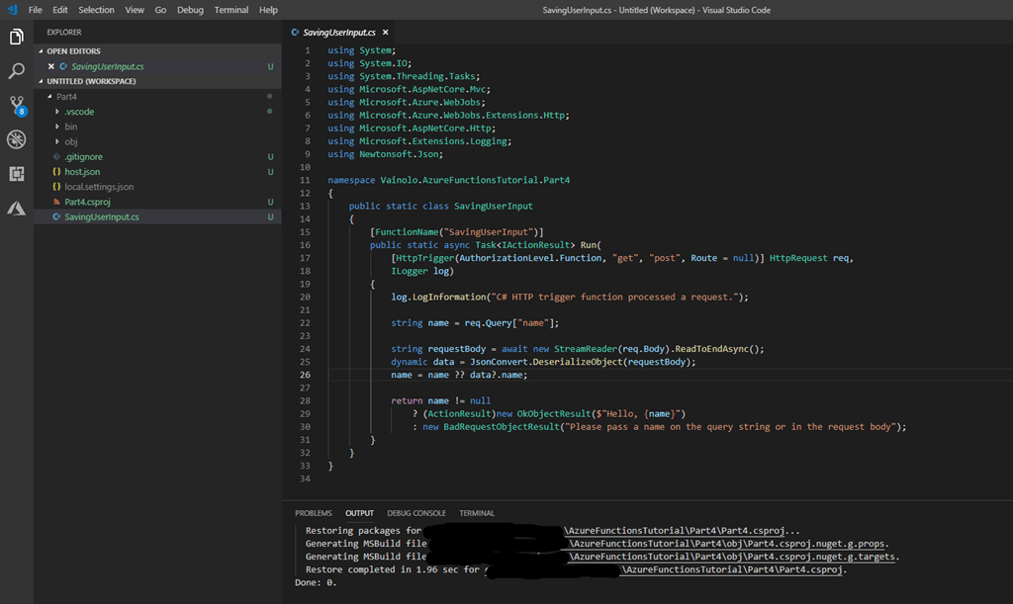
Task: Place cursor on the namespace declaration line
Action: (448, 180)
